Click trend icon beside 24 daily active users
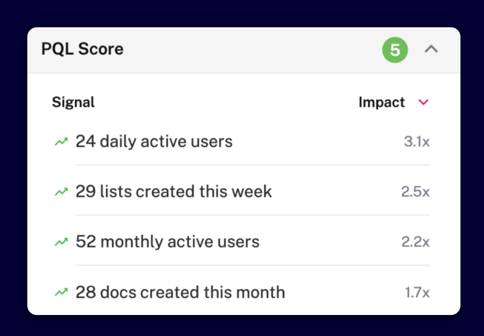484x336 pixels. click(x=61, y=142)
